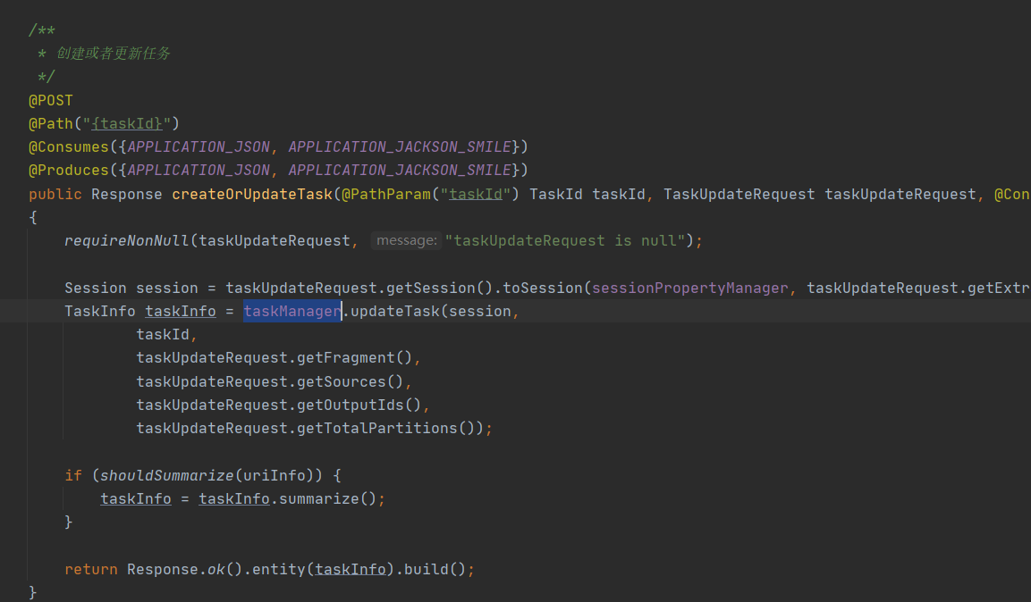Click the highlighted taskManager identifier
The width and height of the screenshot is (1031, 602).
pyautogui.click(x=292, y=311)
